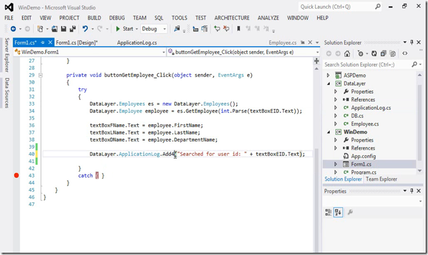The image size is (428, 255).
Task: Select Employee.cs file in Solution Explorer
Action: (x=365, y=124)
